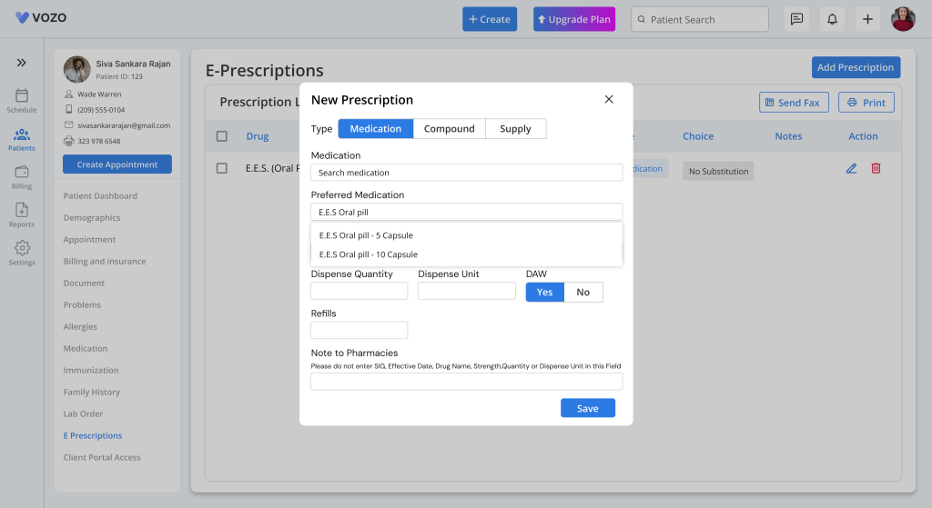Set DAW to No
The height and width of the screenshot is (508, 932).
[582, 292]
